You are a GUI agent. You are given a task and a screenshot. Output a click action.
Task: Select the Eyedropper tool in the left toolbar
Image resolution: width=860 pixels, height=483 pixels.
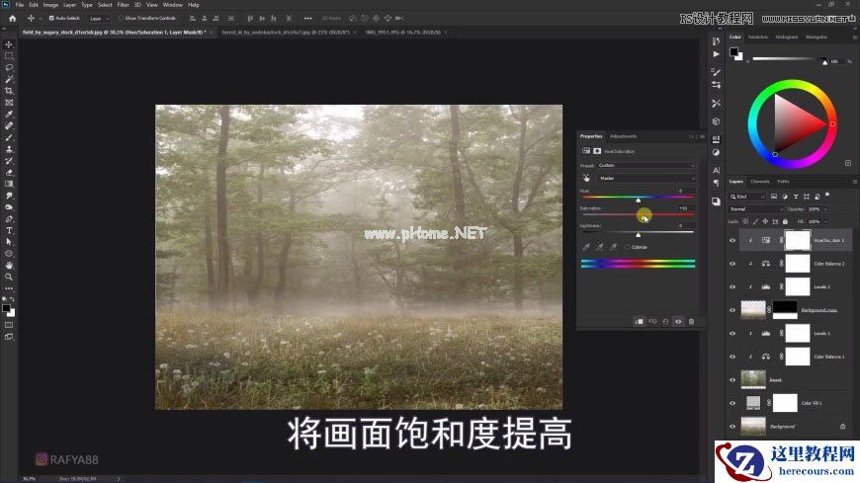click(9, 114)
